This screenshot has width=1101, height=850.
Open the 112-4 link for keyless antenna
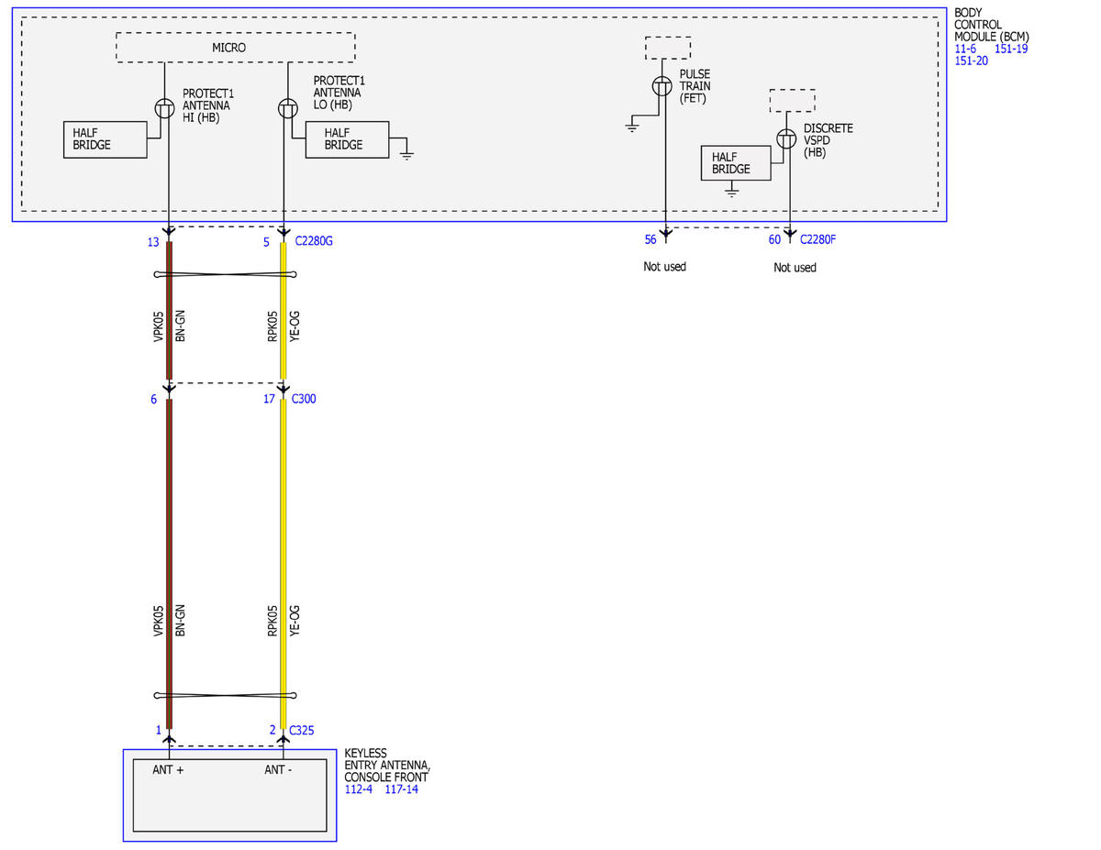pos(359,789)
